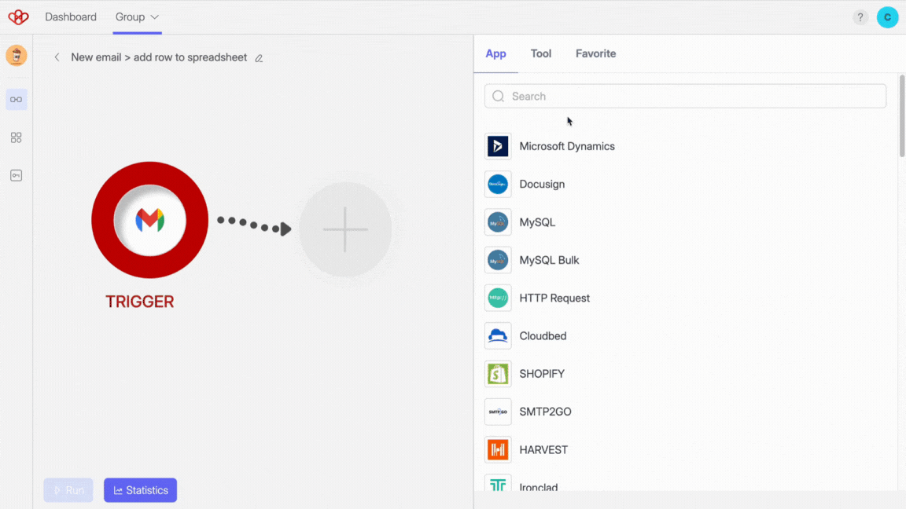Click the MySQL app icon

[x=498, y=222]
